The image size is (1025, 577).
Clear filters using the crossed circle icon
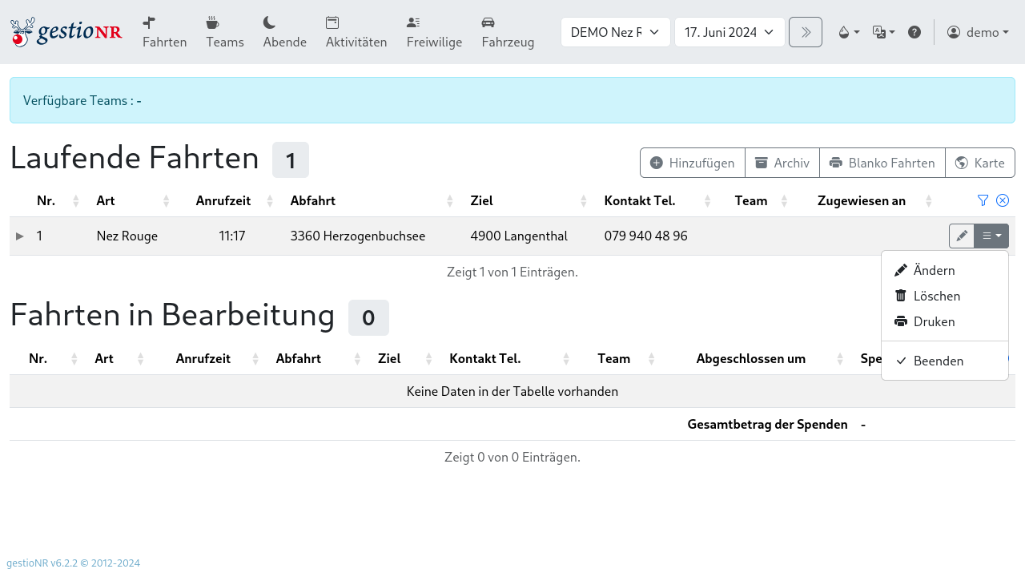pos(1002,200)
